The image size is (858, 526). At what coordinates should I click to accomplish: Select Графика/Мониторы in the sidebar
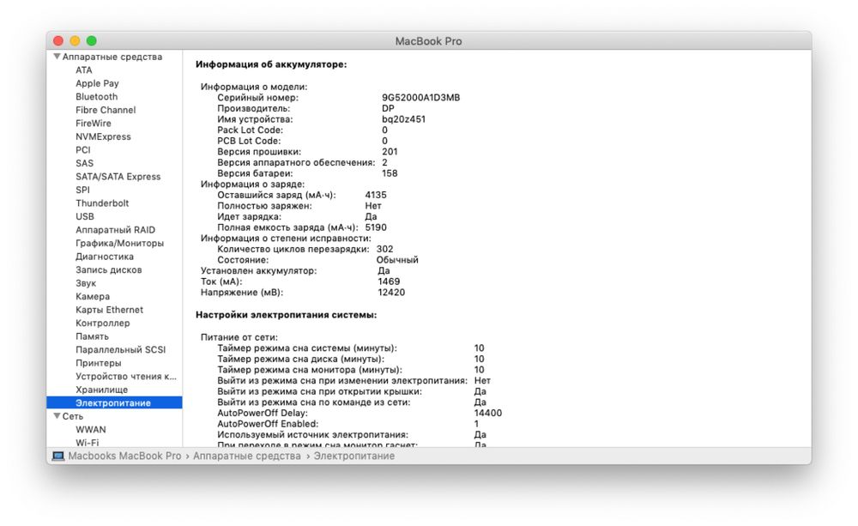(x=119, y=243)
